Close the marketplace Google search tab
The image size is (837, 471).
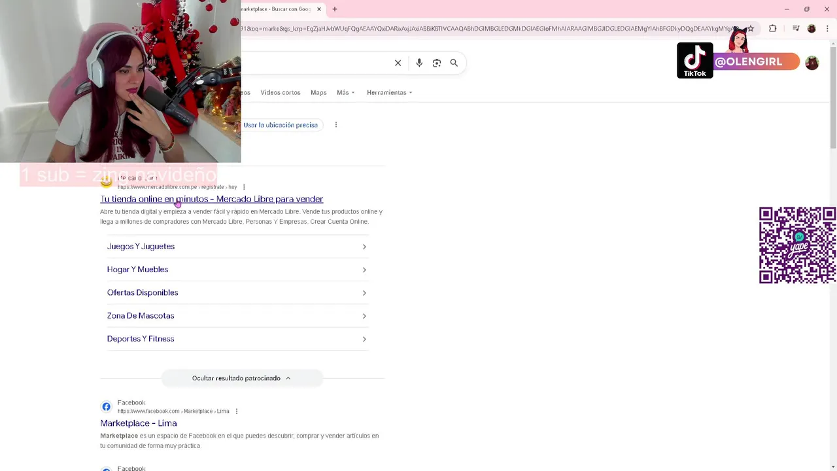[x=319, y=9]
